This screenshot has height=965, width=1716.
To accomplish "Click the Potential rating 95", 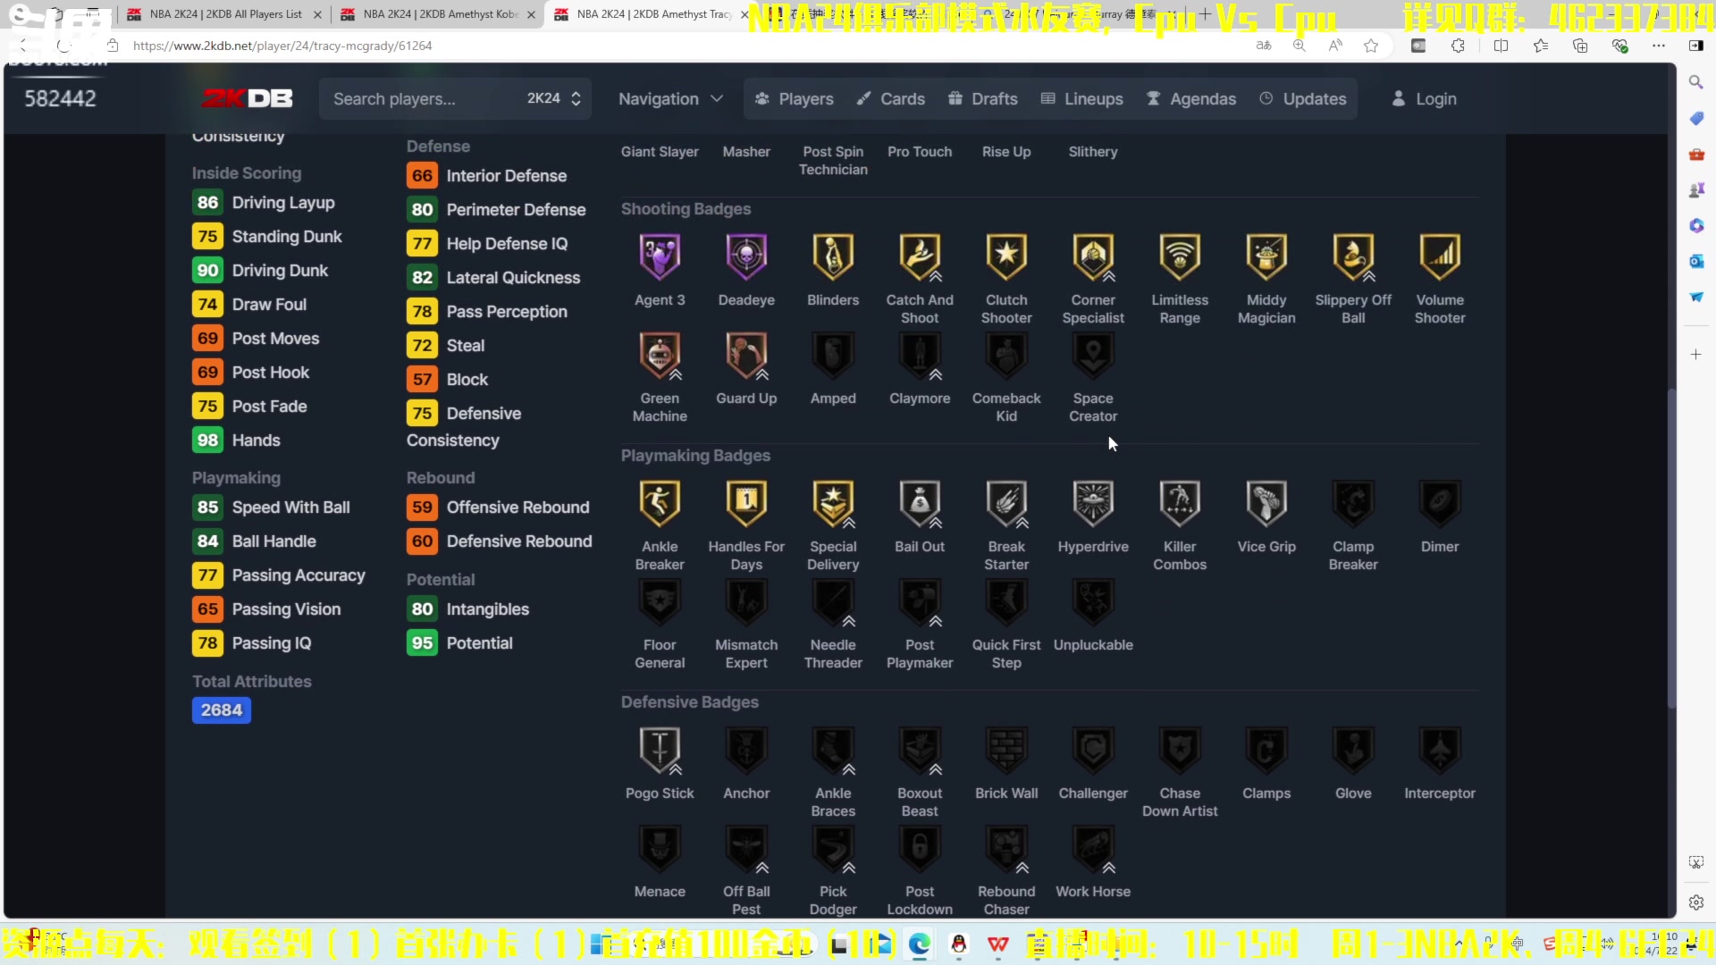I will coord(422,643).
